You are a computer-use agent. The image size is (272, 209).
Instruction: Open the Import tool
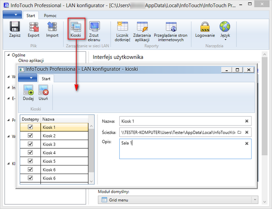click(52, 29)
